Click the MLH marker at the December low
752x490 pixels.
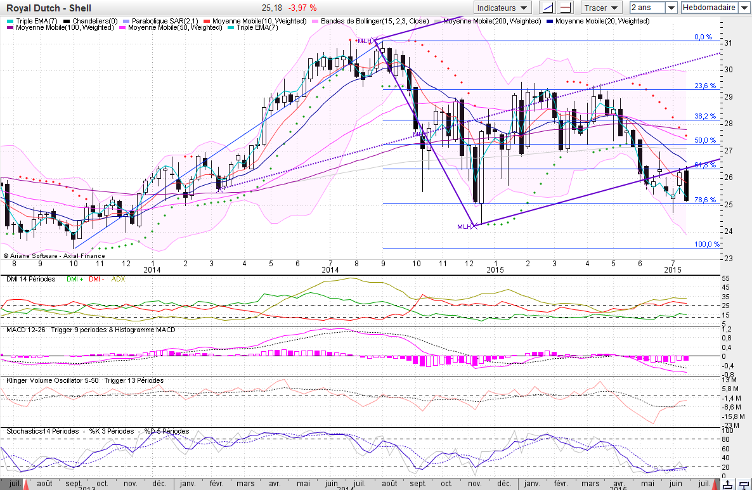point(464,227)
